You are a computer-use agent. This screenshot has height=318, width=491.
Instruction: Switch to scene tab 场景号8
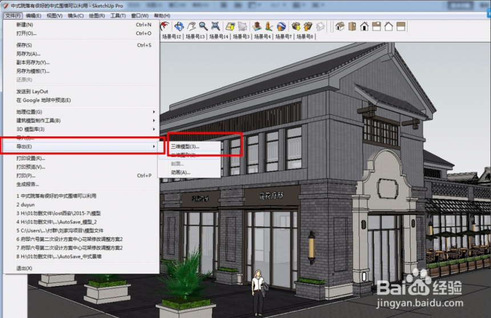(305, 37)
